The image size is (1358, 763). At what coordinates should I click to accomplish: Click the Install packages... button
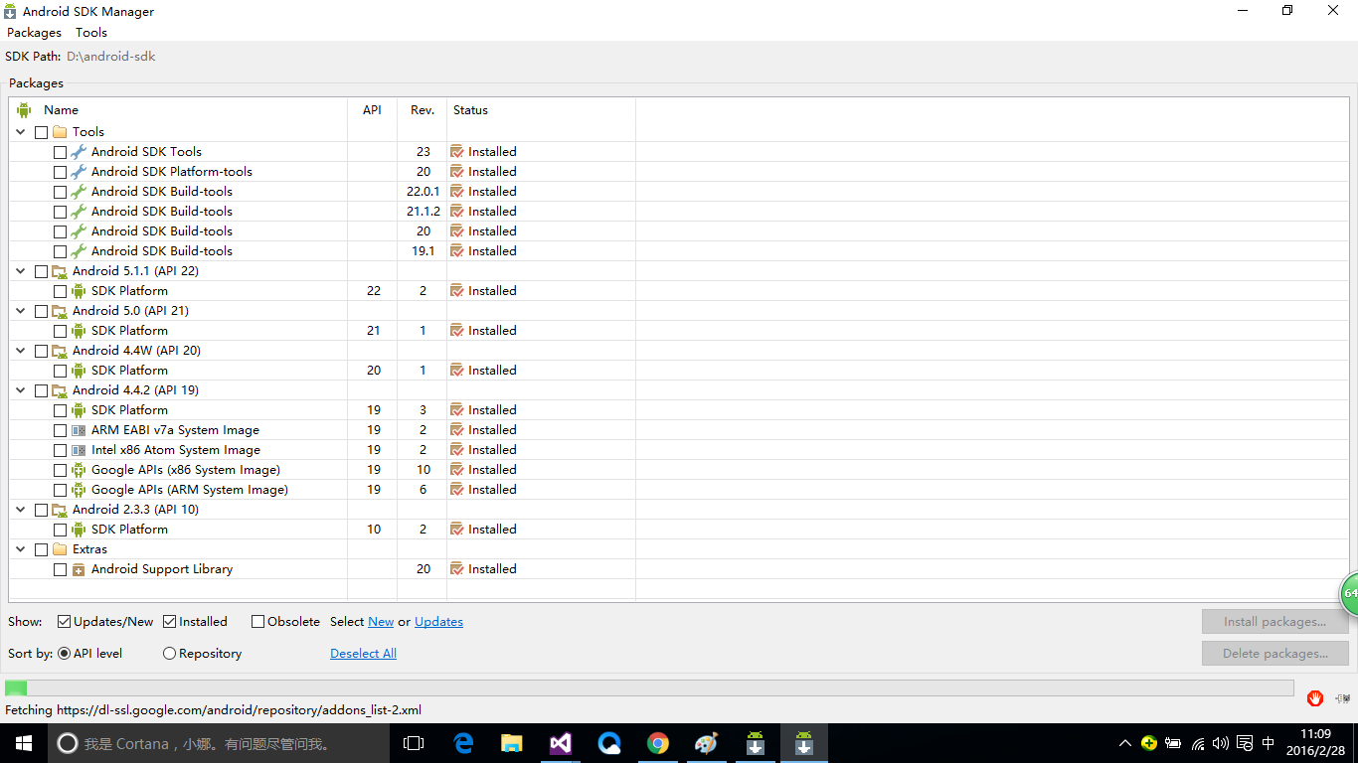[x=1274, y=622]
